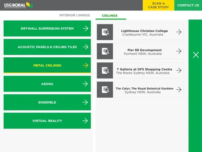Image resolution: width=202 pixels, height=152 pixels.
Task: Open Lighthouse Christian College case study title
Action: pos(145,31)
